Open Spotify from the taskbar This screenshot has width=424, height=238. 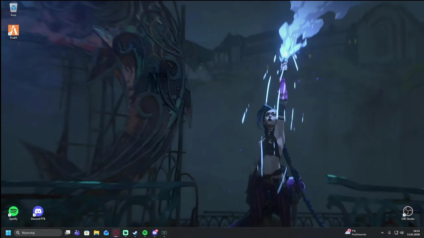click(x=145, y=233)
